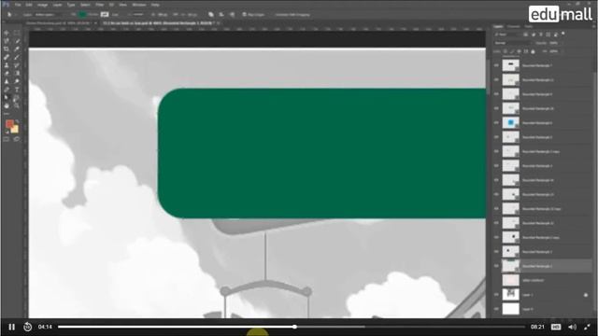The image size is (598, 336).
Task: Hide the layer with blue thumbnail
Action: pos(496,122)
